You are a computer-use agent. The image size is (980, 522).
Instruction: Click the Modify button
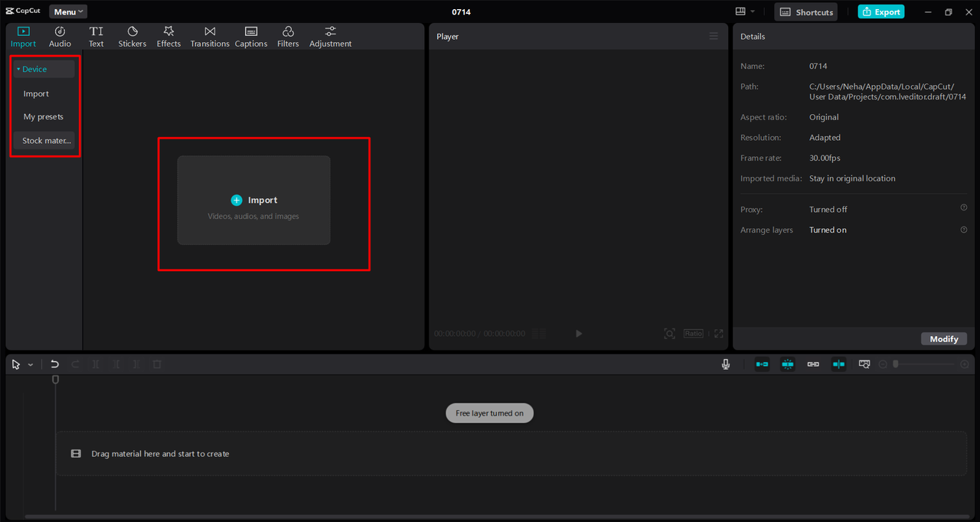click(x=944, y=339)
